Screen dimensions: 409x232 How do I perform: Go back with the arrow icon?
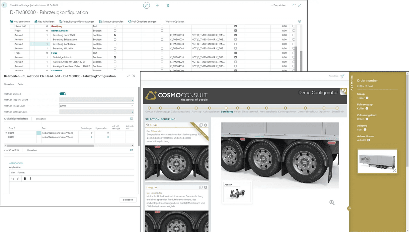5,5
